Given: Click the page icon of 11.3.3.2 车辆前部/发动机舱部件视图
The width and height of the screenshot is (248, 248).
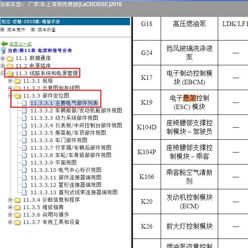Looking at the screenshot, I should tap(24, 110).
